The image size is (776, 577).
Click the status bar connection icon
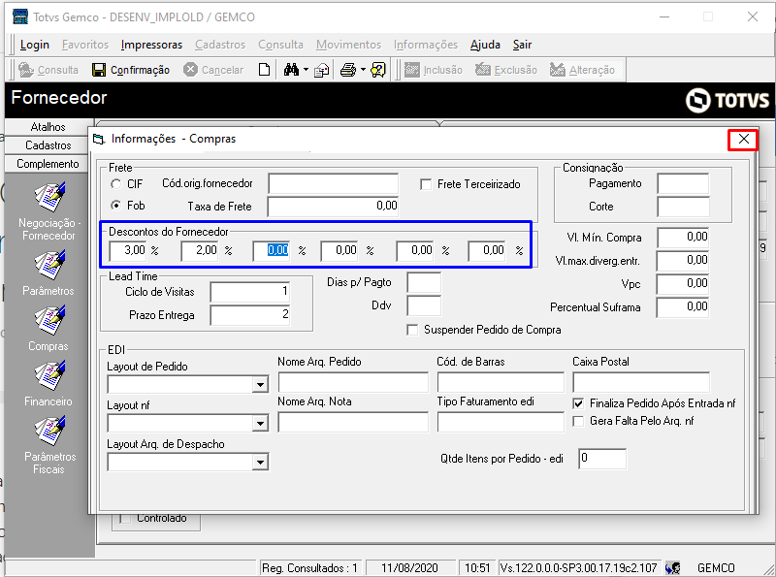tap(672, 567)
